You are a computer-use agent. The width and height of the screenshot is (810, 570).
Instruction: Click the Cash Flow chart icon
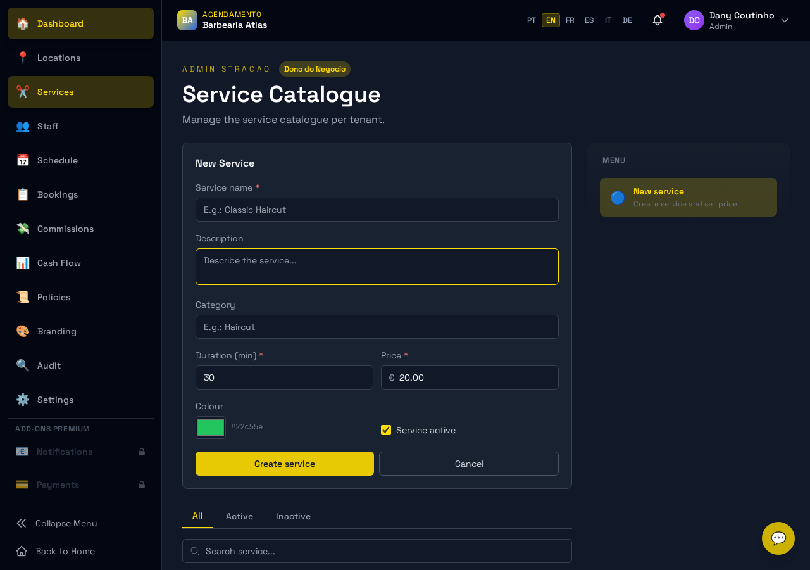coord(23,263)
